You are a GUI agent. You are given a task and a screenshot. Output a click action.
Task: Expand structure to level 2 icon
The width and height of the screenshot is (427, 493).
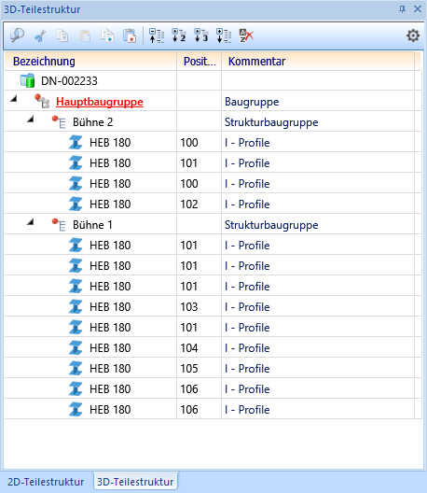pos(179,35)
